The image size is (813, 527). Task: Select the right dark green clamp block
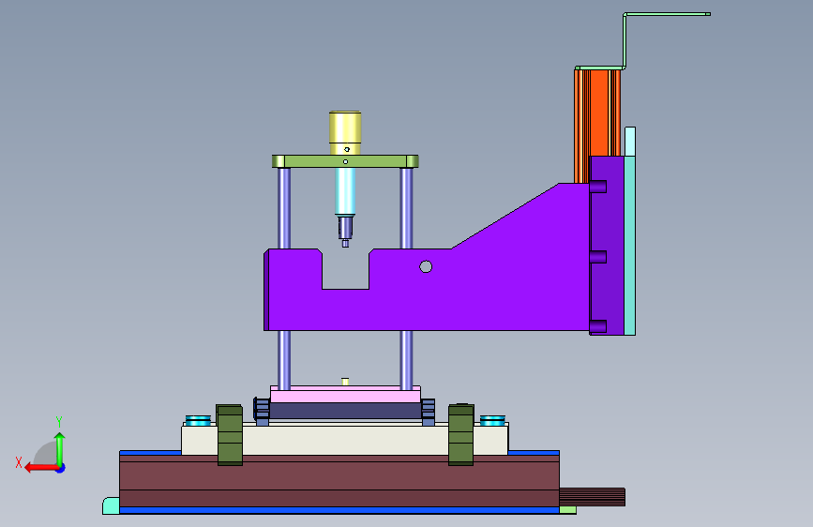pos(461,435)
